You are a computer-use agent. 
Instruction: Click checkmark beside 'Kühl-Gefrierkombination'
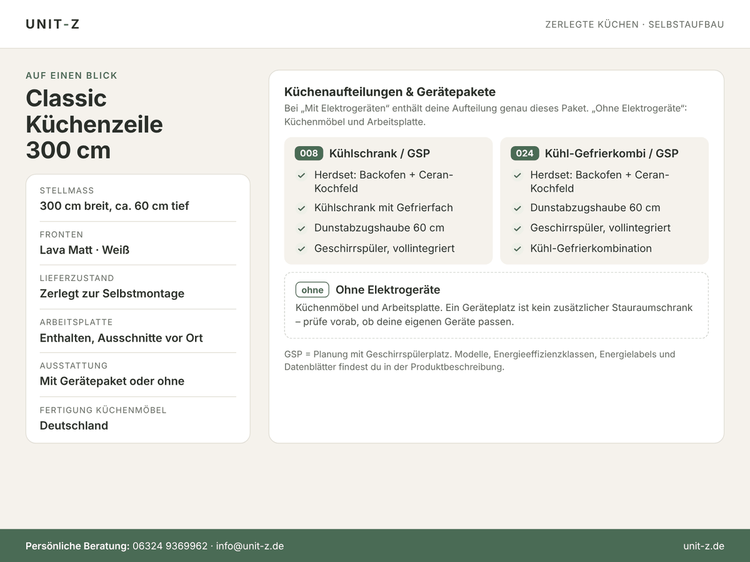tap(517, 249)
